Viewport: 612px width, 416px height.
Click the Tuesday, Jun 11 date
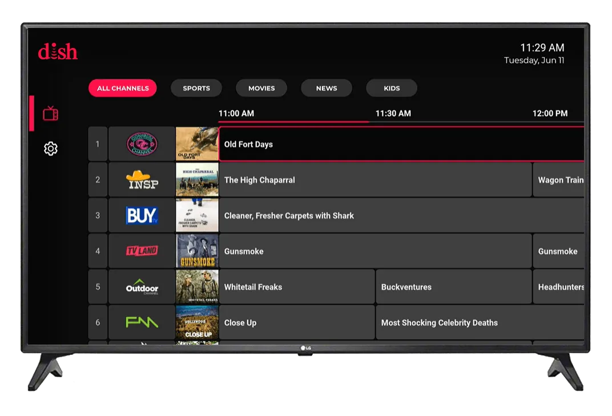coord(534,60)
